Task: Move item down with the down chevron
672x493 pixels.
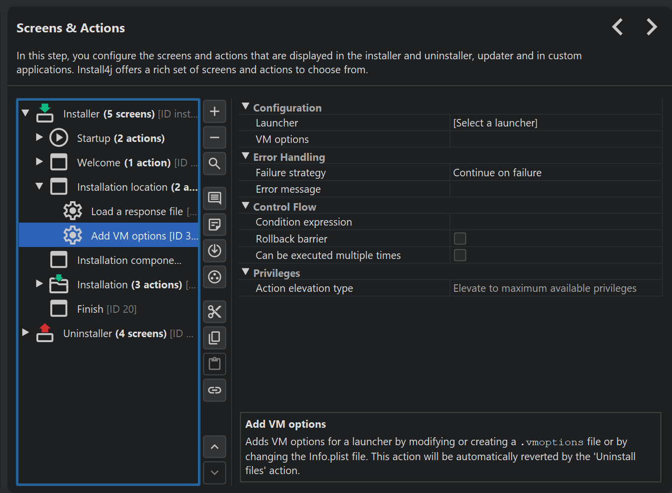Action: click(214, 473)
